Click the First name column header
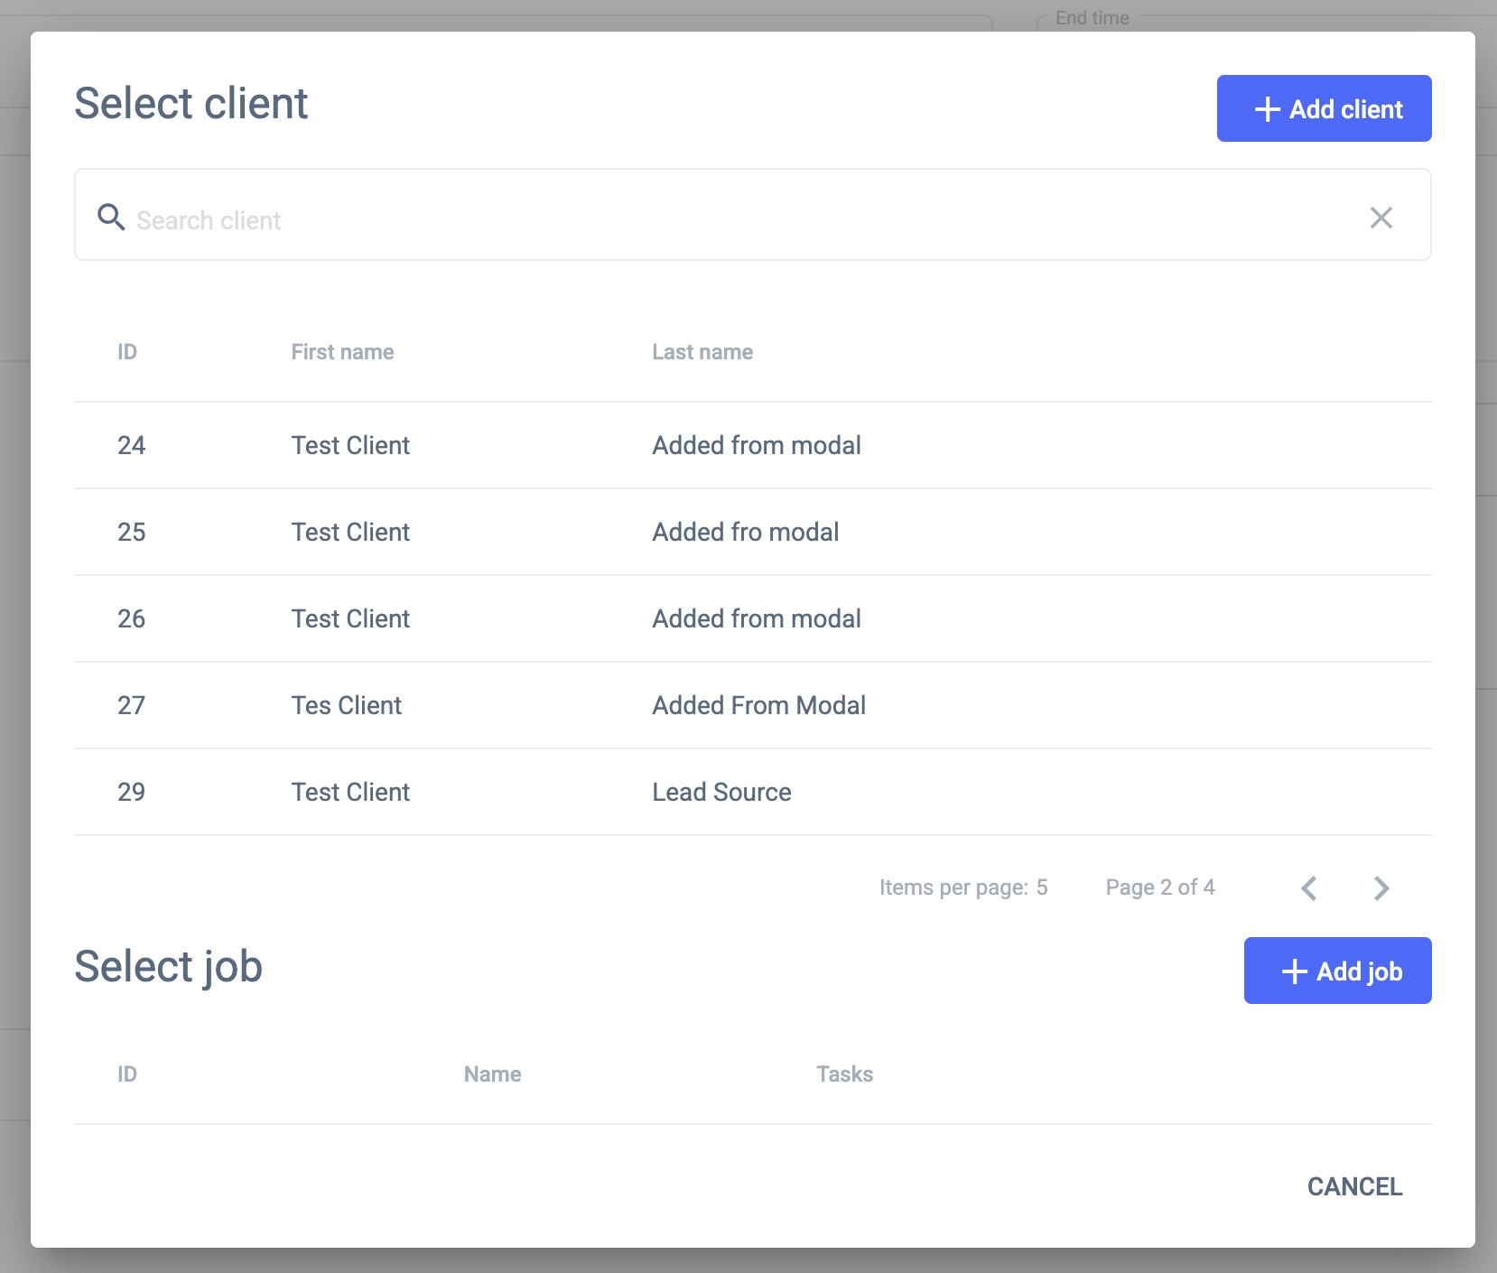Screen dimensions: 1497x1273 pyautogui.click(x=342, y=352)
